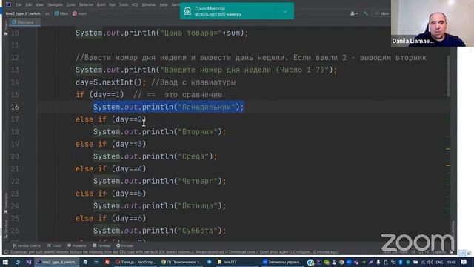
Task: Click the Build hammer icon
Action: coord(365,13)
